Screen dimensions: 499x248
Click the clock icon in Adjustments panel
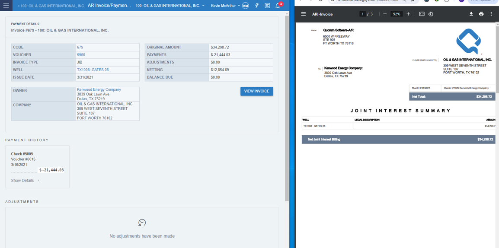coord(142,223)
